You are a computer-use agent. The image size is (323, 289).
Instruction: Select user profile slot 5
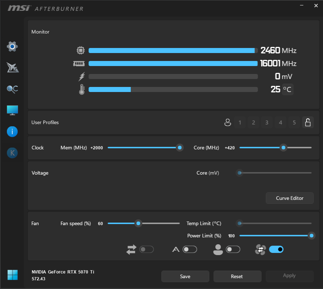coord(294,123)
